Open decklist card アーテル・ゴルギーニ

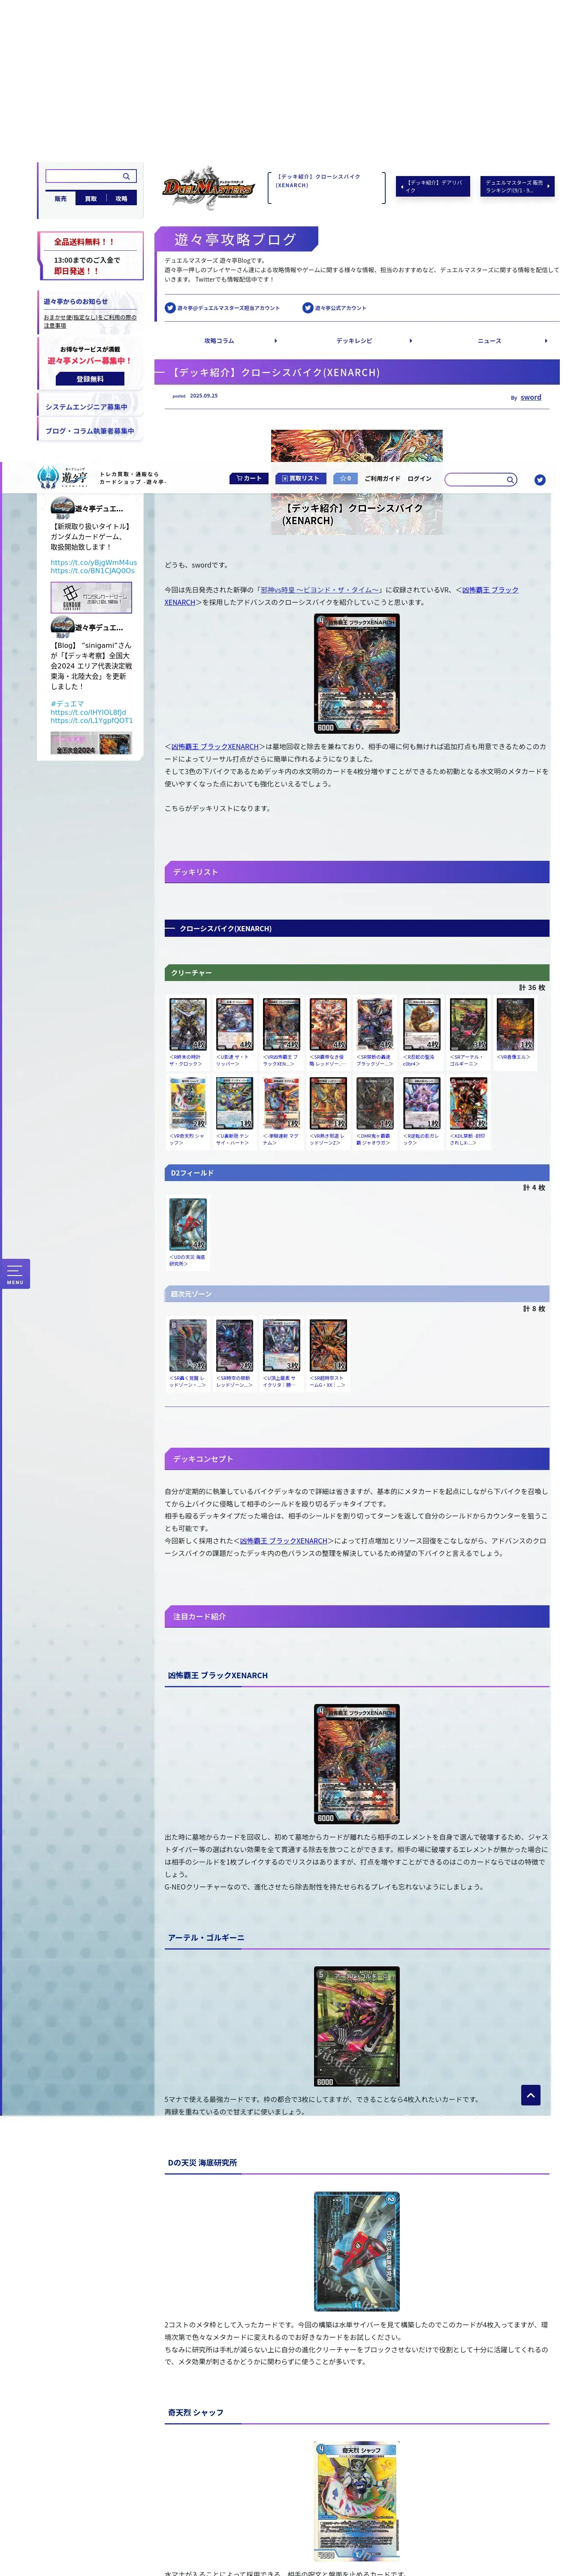point(468,1024)
